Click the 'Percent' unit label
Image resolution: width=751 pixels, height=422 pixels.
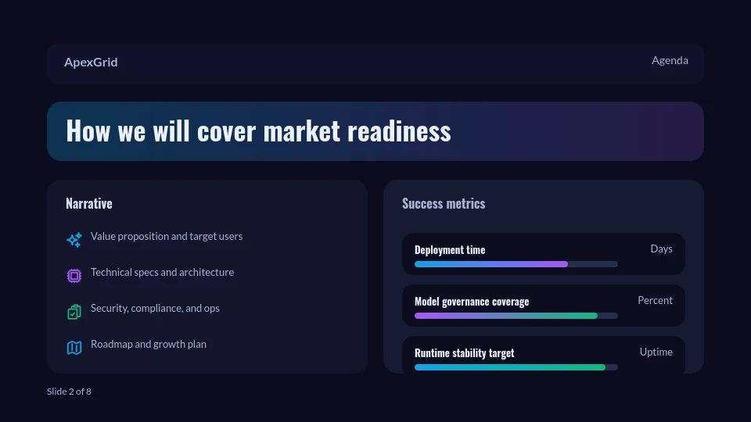[656, 300]
